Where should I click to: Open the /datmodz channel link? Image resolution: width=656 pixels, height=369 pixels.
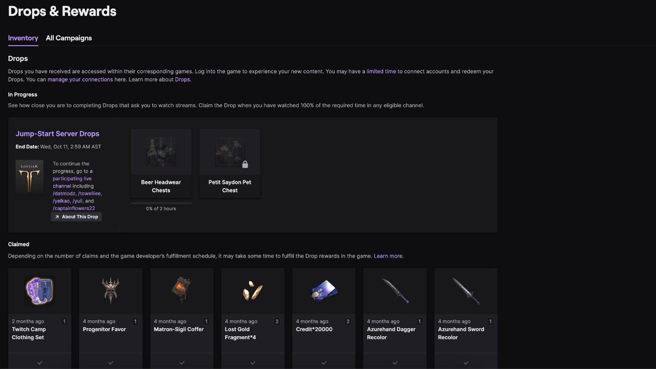pyautogui.click(x=64, y=193)
